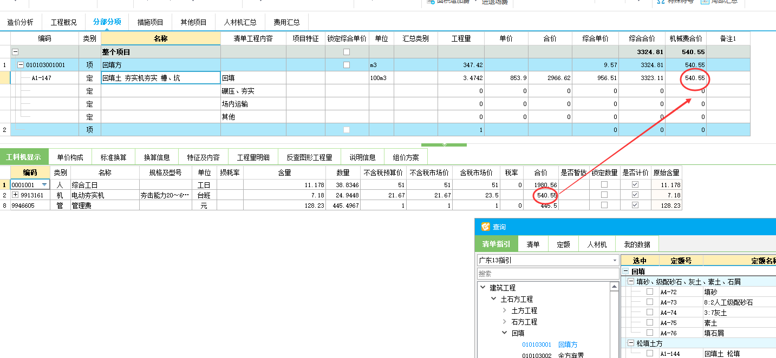Collapse the 土石方工程 tree node

click(x=494, y=299)
